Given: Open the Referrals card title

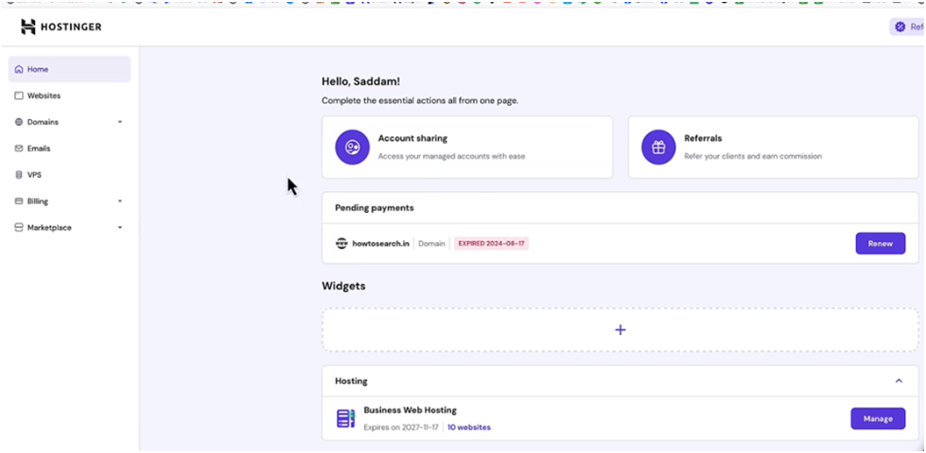Looking at the screenshot, I should coord(703,138).
